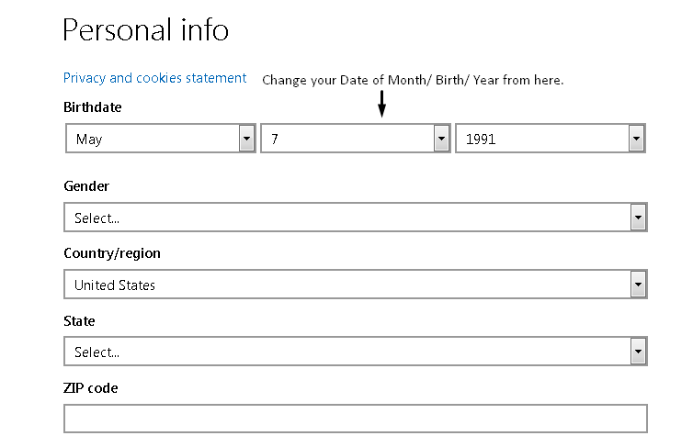This screenshot has width=693, height=447.
Task: Click the Personal info page heading
Action: [x=145, y=30]
